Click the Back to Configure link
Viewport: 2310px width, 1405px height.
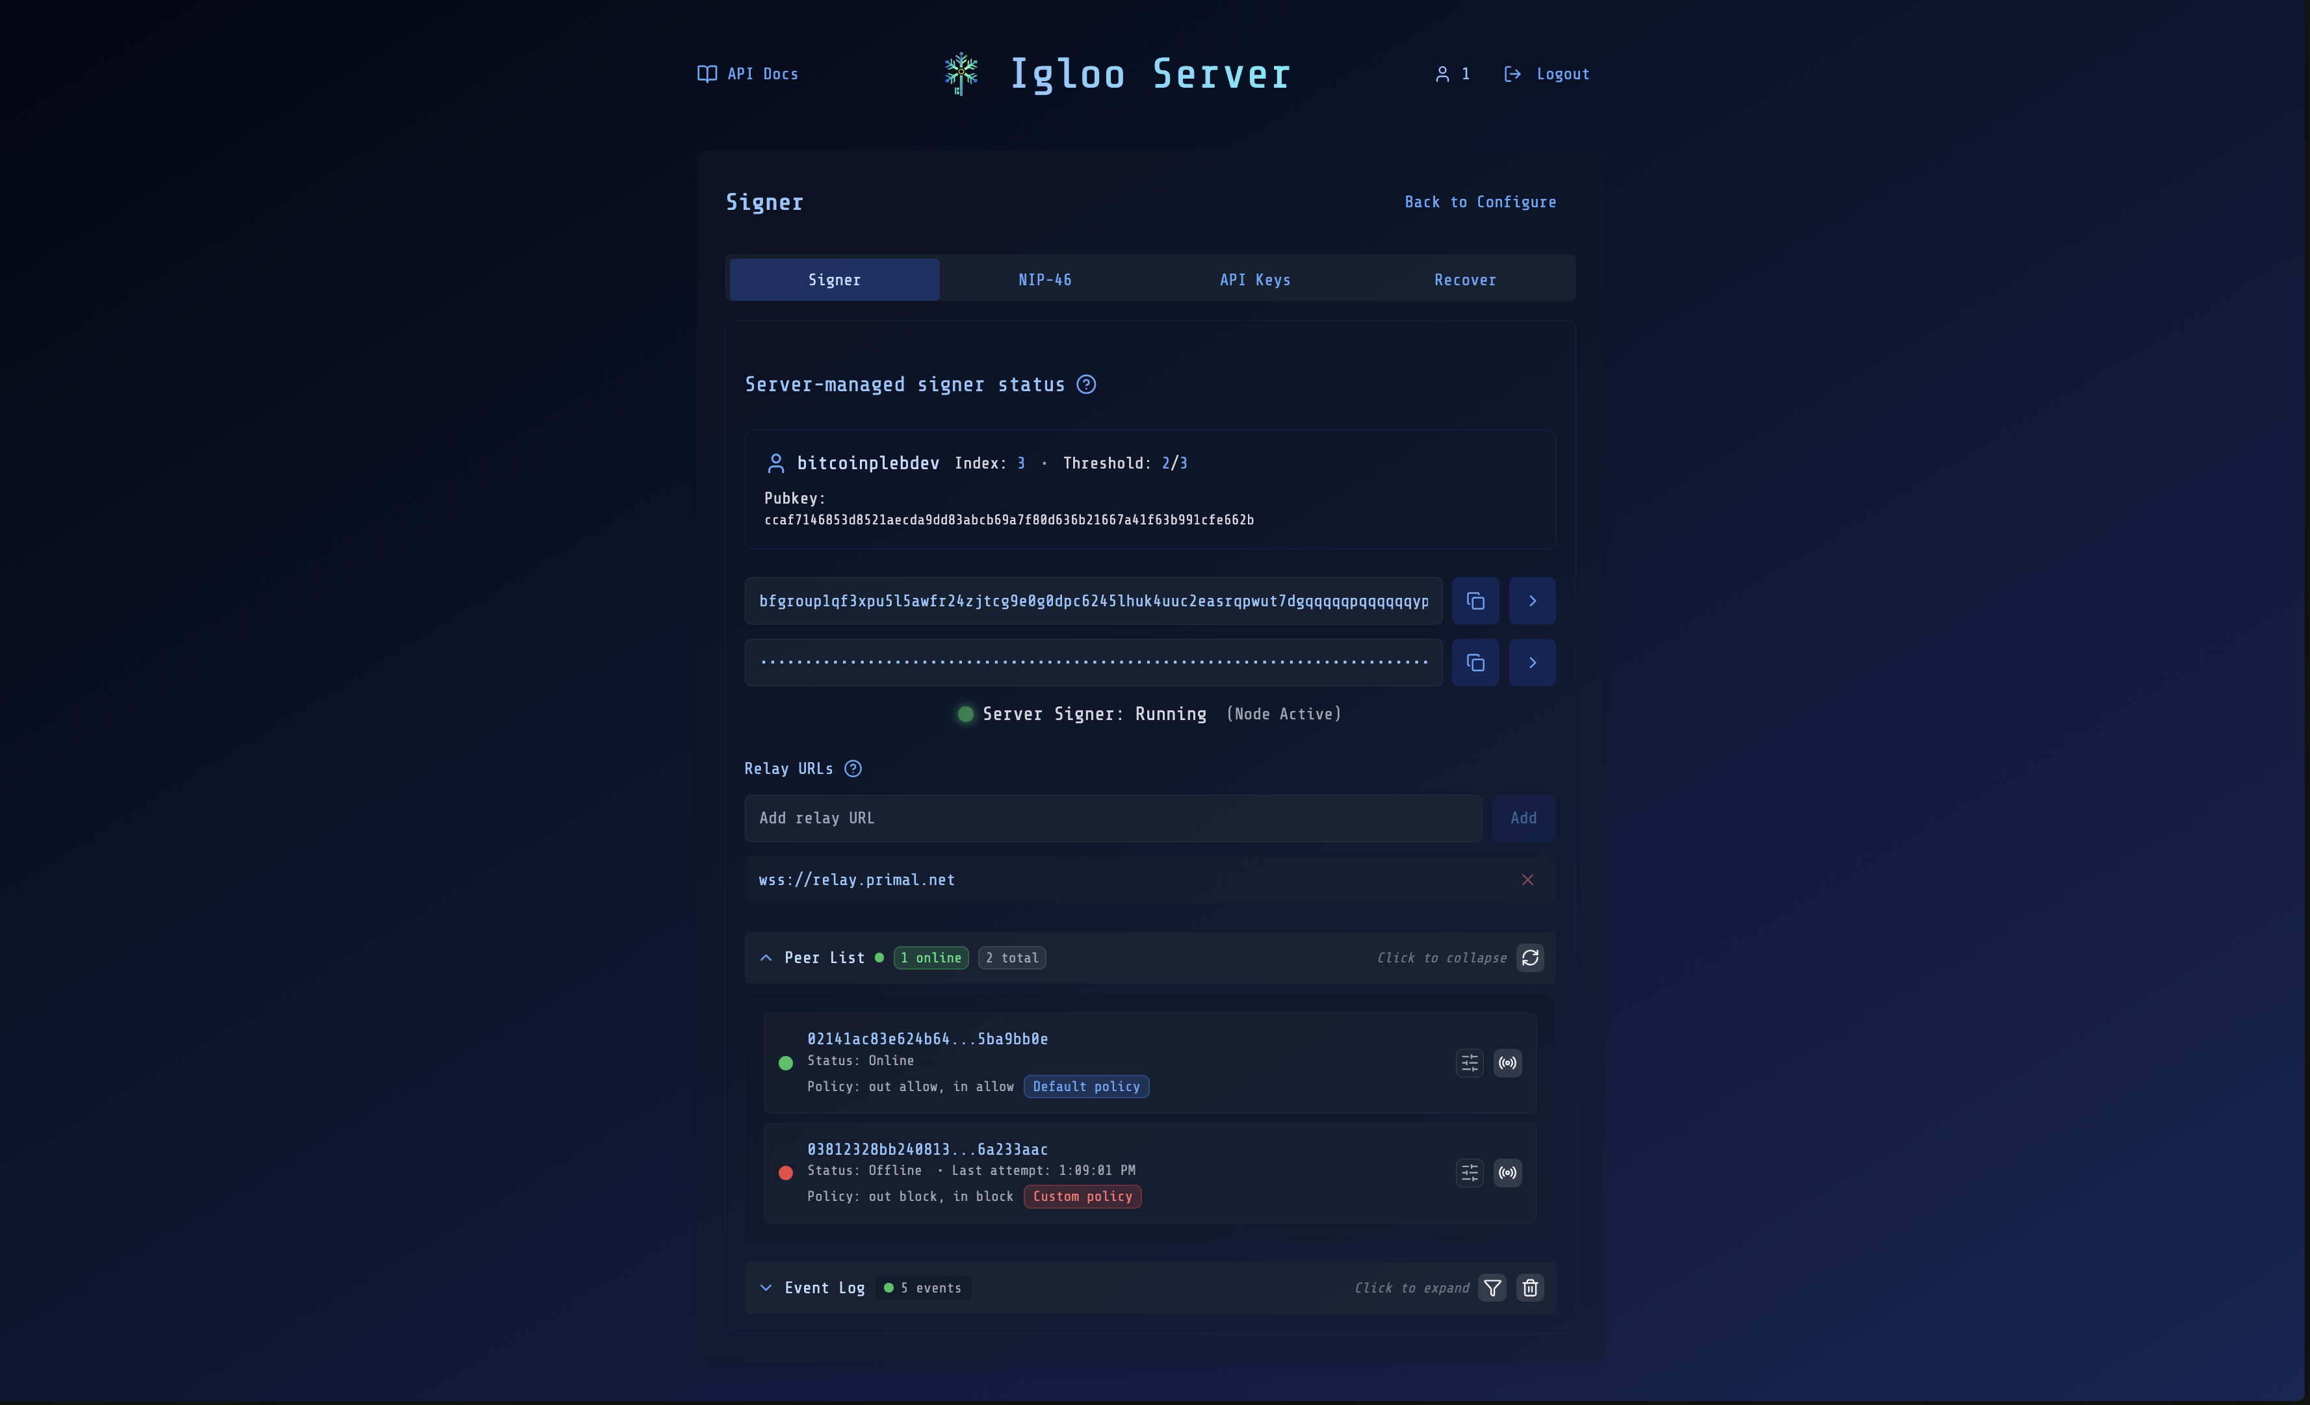click(1479, 203)
